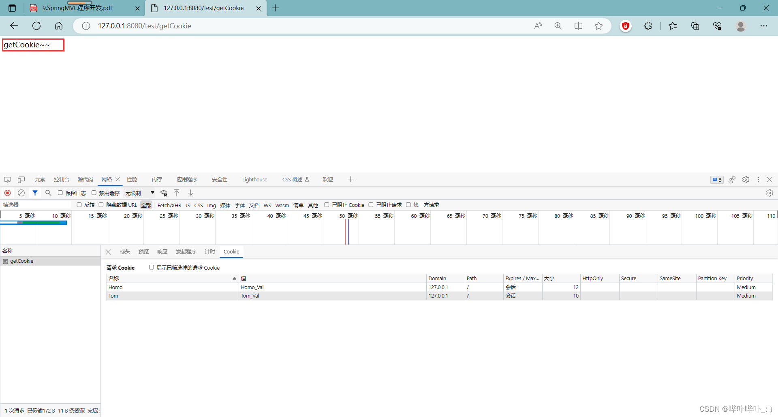Open the red shield extension
This screenshot has height=417, width=778.
[x=626, y=26]
